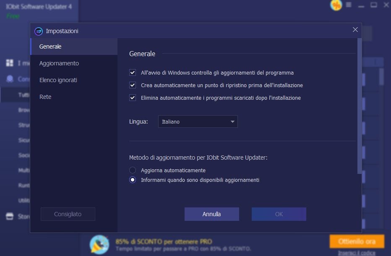The height and width of the screenshot is (256, 391).
Task: Click the Store icon in left sidebar
Action: pyautogui.click(x=10, y=217)
